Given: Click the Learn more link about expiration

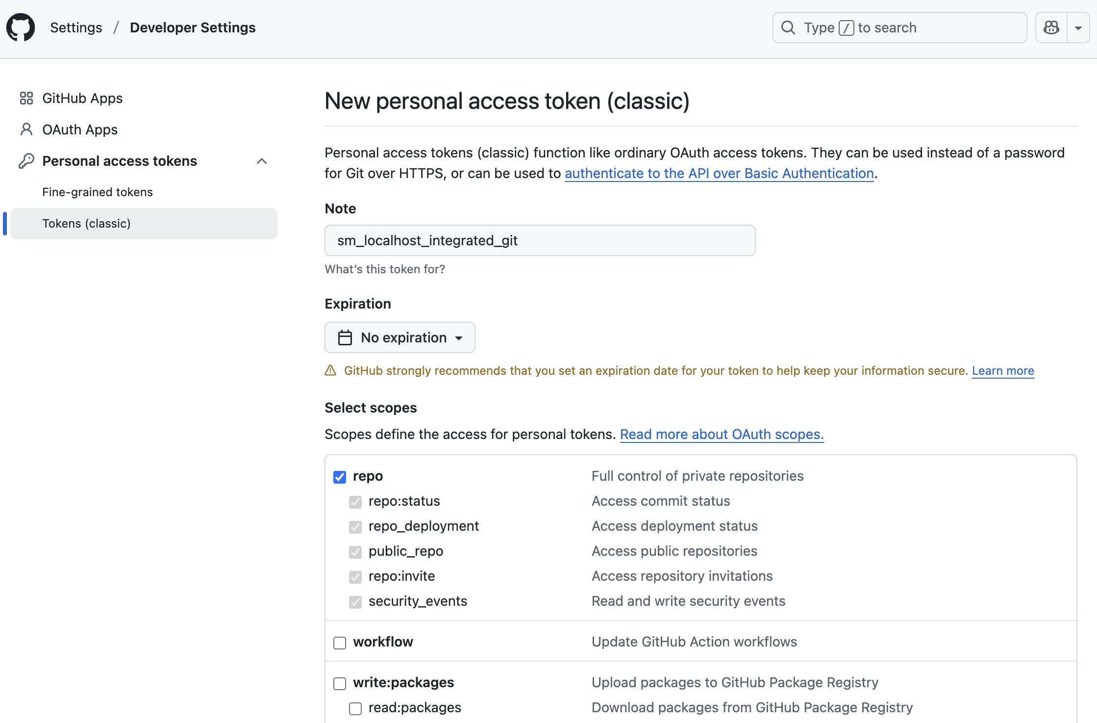Looking at the screenshot, I should 1002,371.
